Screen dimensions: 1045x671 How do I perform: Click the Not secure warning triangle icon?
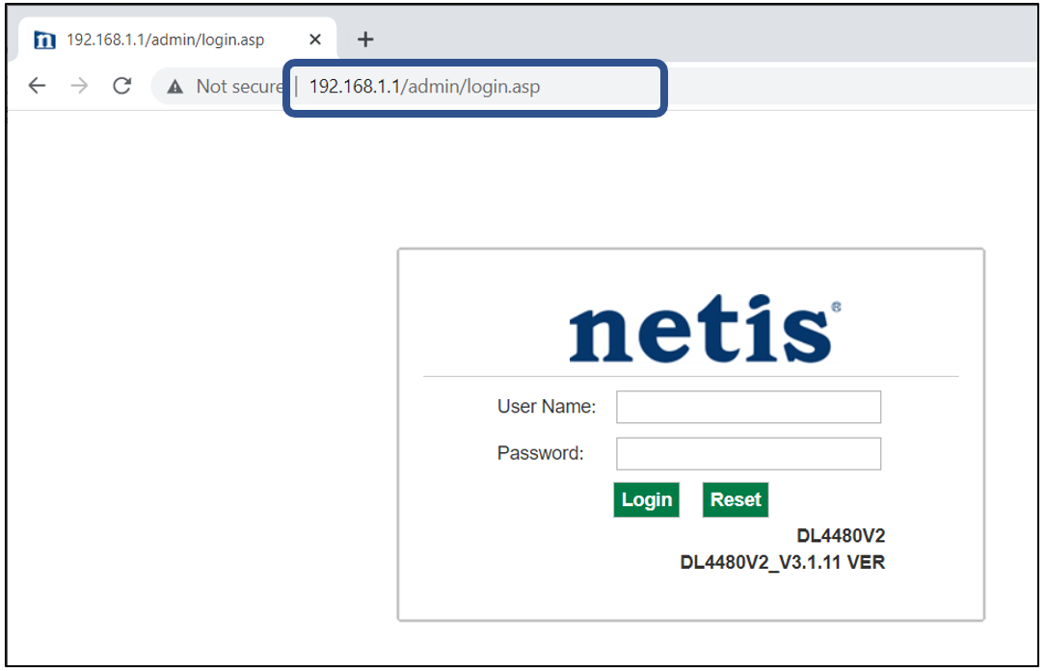coord(174,87)
